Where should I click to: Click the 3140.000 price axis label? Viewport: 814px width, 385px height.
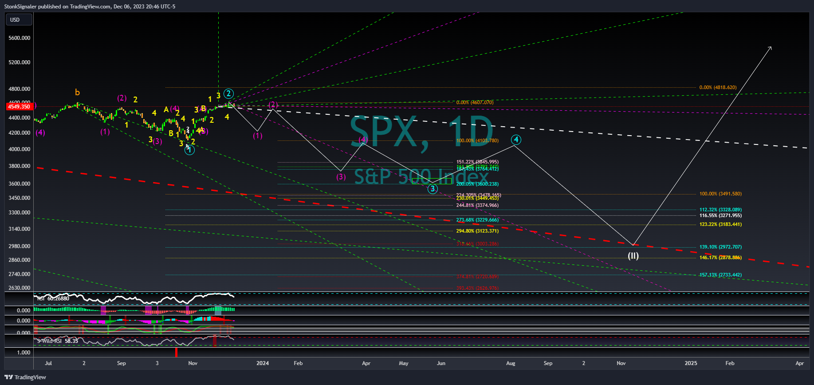(x=19, y=229)
